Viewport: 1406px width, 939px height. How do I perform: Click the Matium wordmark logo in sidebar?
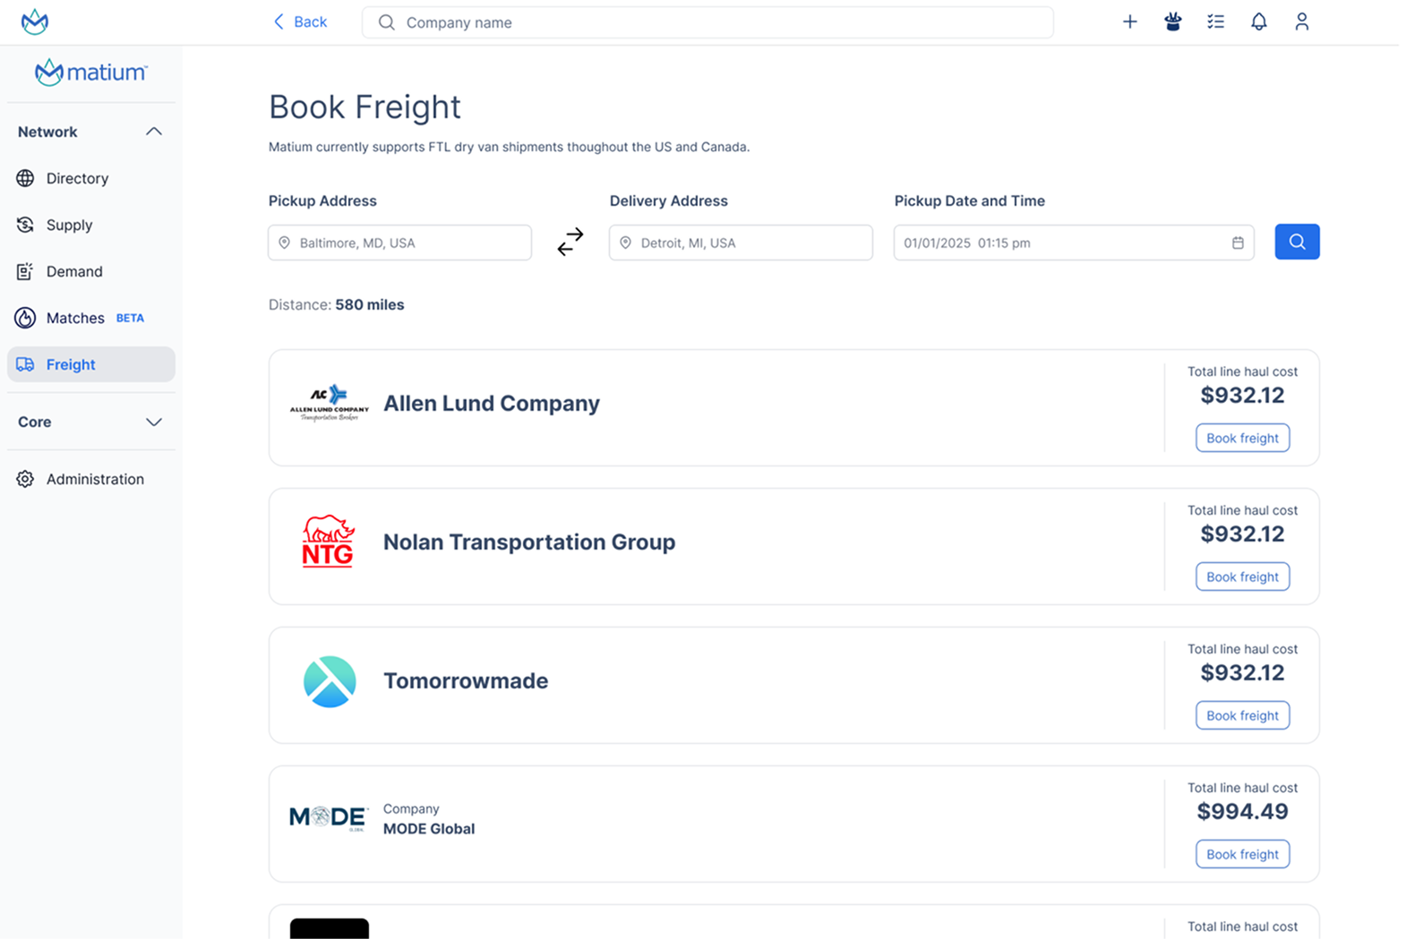point(91,73)
